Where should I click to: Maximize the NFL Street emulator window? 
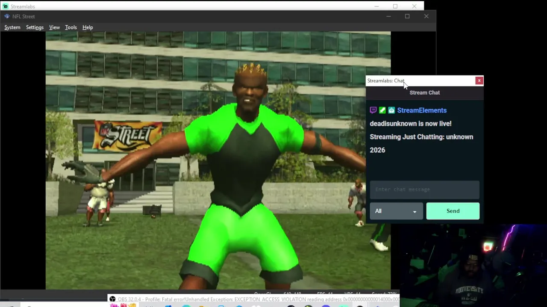click(407, 16)
